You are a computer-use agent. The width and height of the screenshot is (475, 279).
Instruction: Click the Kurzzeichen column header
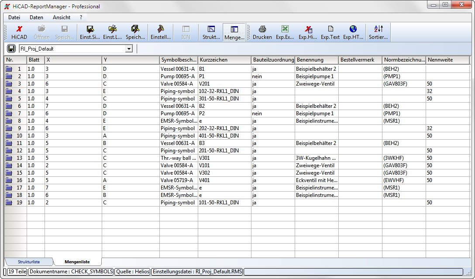[x=224, y=60]
